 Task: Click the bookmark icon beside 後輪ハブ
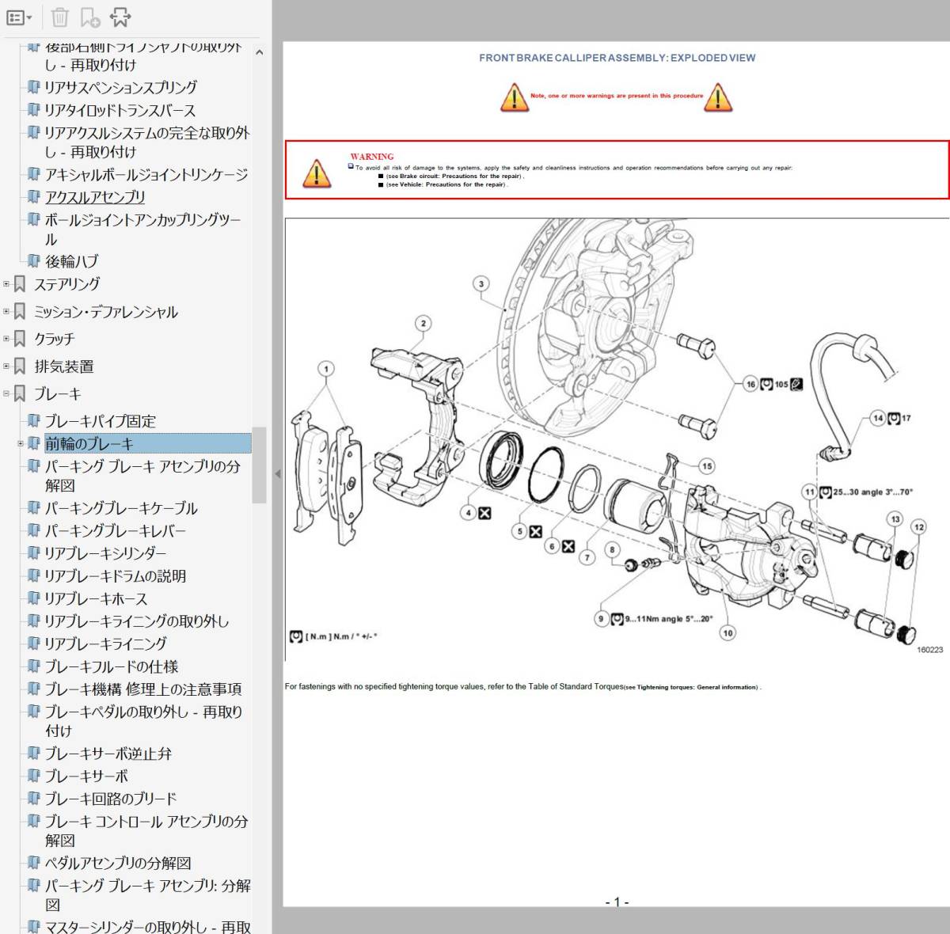33,260
